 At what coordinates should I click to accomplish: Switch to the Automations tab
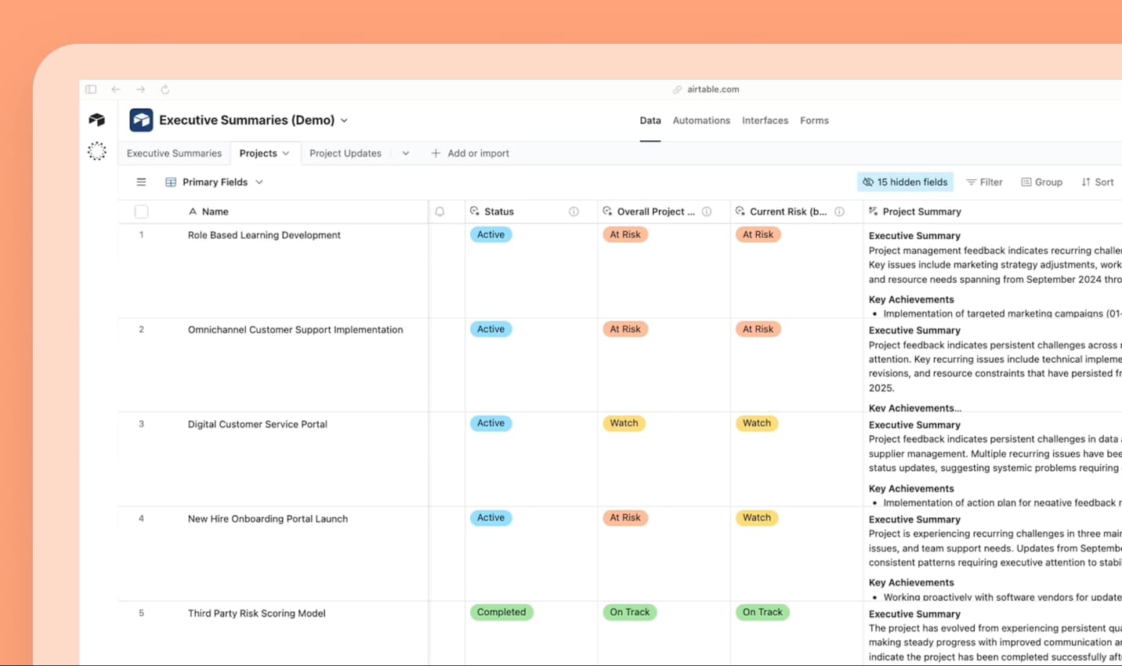tap(701, 120)
